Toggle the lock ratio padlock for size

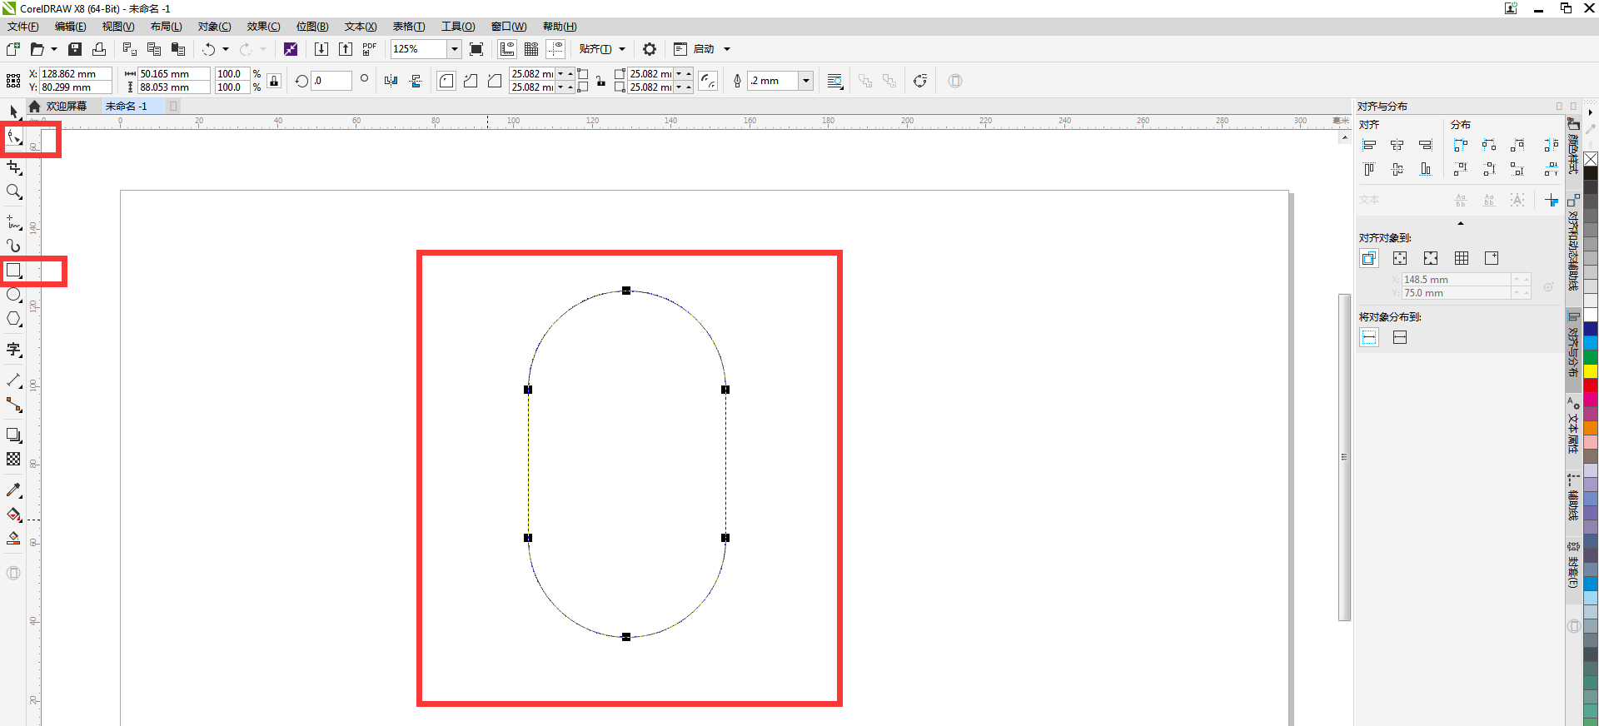[275, 81]
